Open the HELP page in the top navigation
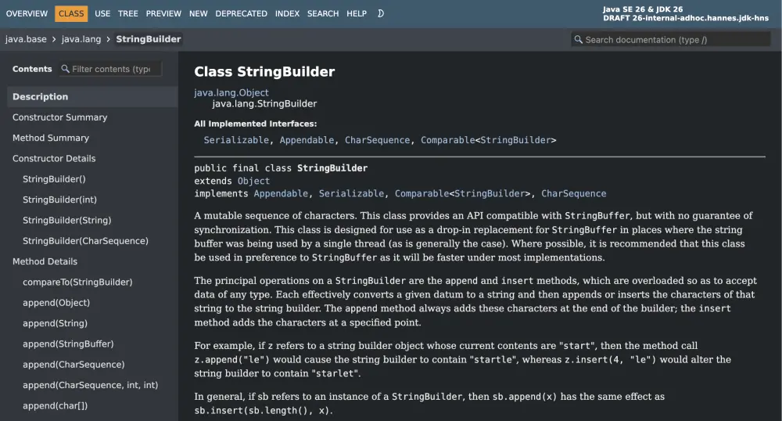The height and width of the screenshot is (421, 782). click(x=357, y=13)
